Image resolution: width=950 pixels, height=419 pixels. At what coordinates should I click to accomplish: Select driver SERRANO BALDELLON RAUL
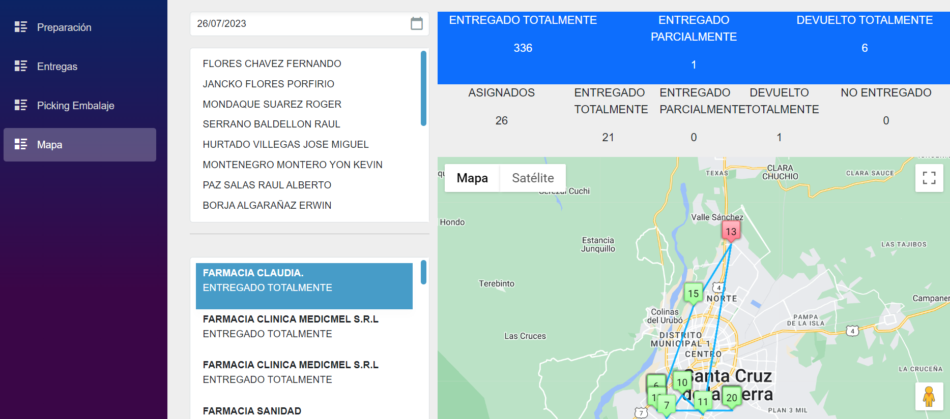click(x=271, y=124)
